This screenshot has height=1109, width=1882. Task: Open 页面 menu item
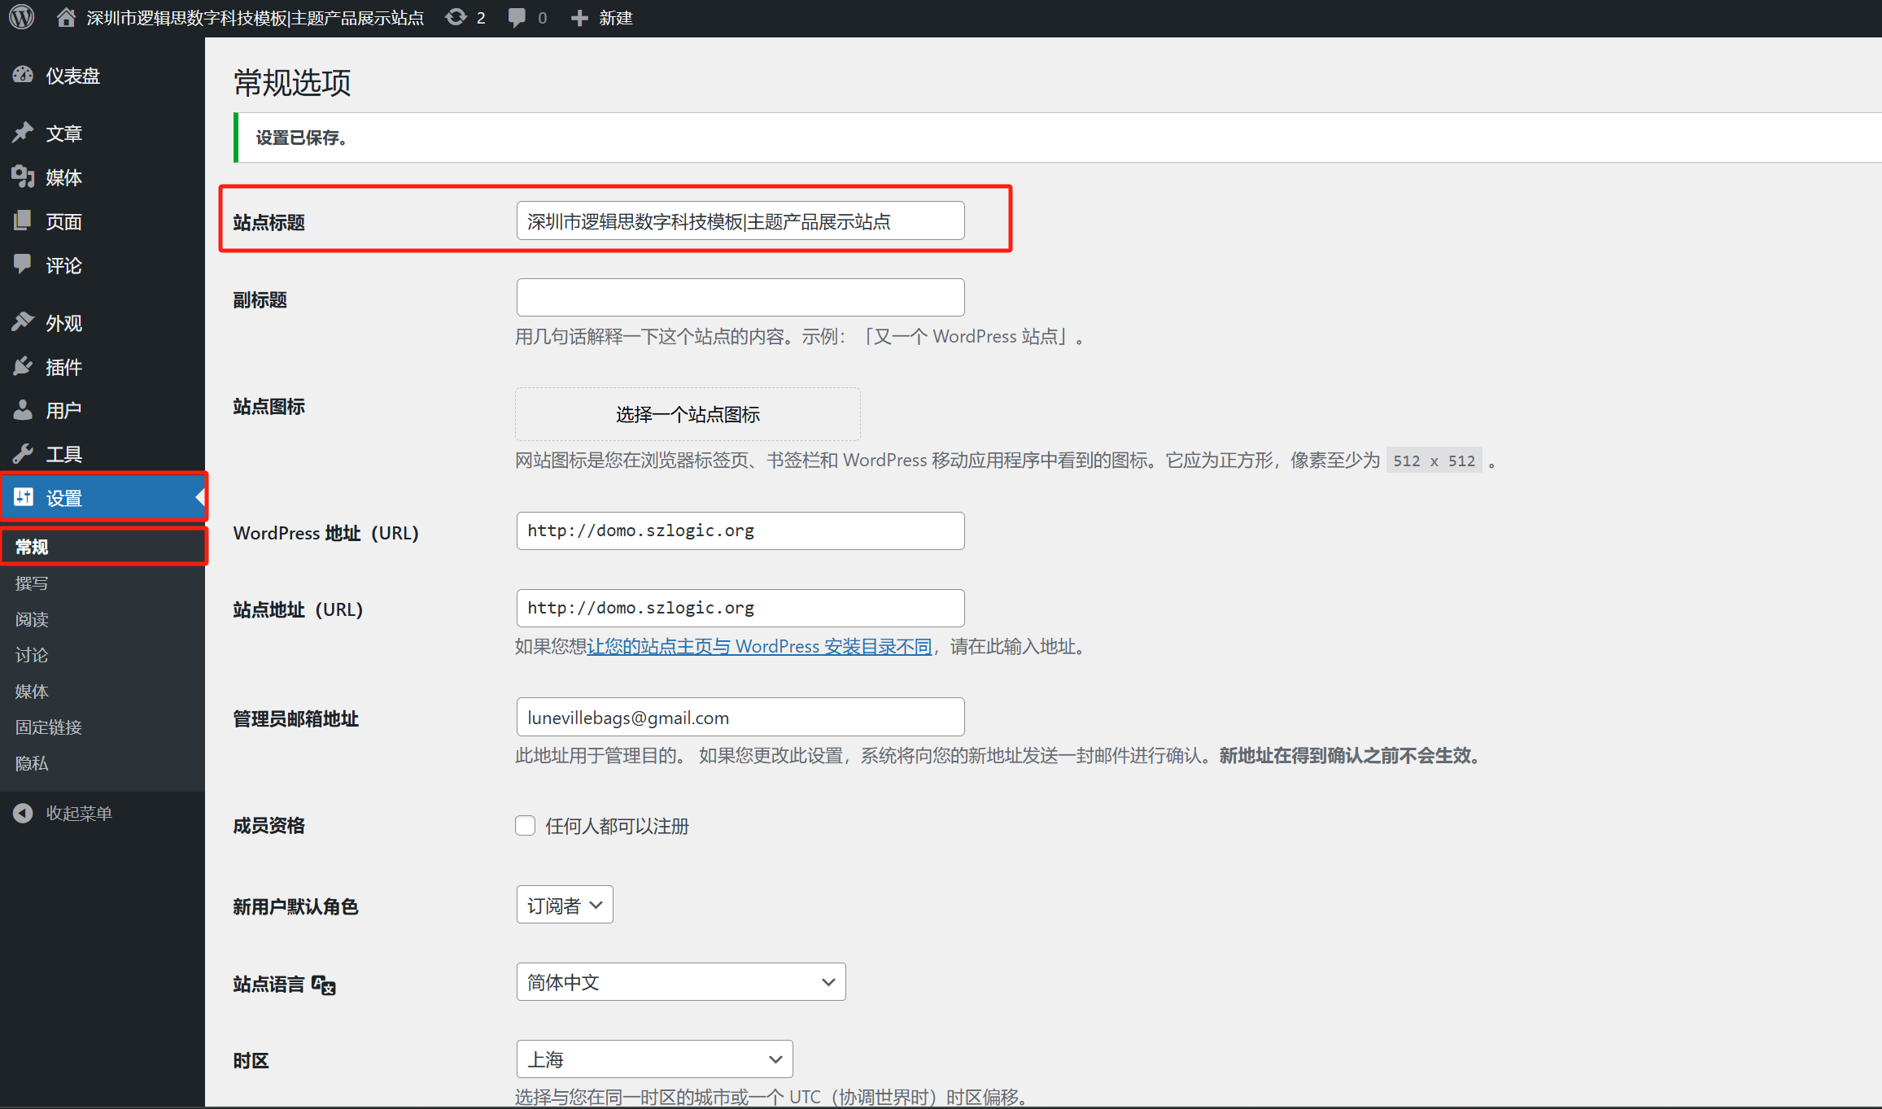point(103,220)
